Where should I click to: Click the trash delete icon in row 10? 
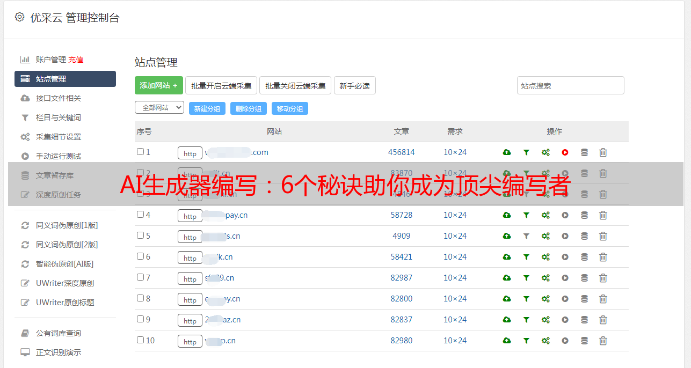point(603,341)
